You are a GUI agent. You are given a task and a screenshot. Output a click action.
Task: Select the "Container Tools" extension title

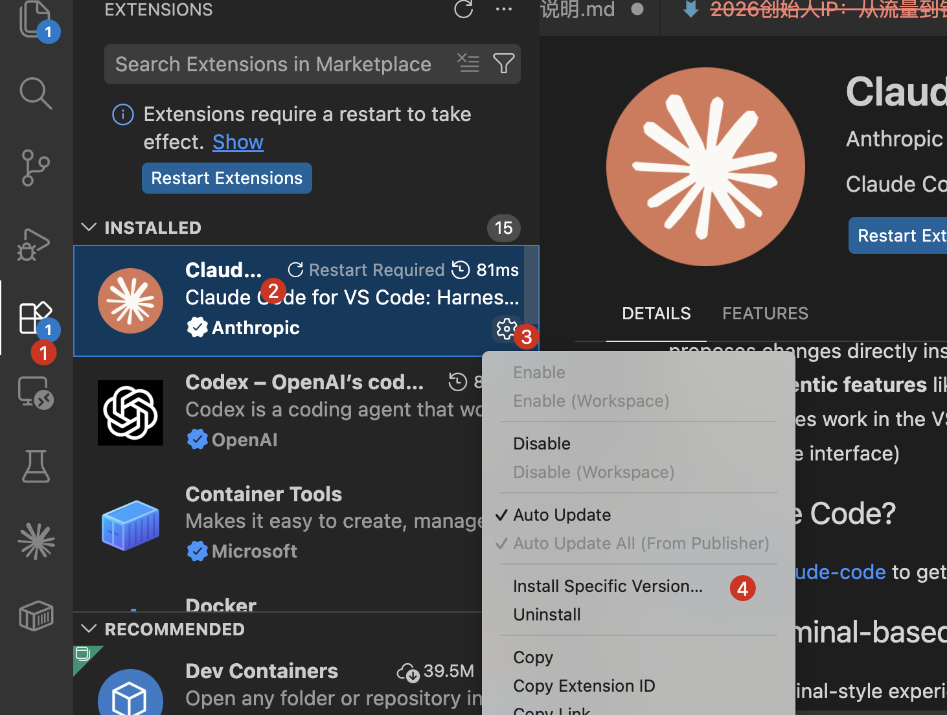pyautogui.click(x=264, y=494)
